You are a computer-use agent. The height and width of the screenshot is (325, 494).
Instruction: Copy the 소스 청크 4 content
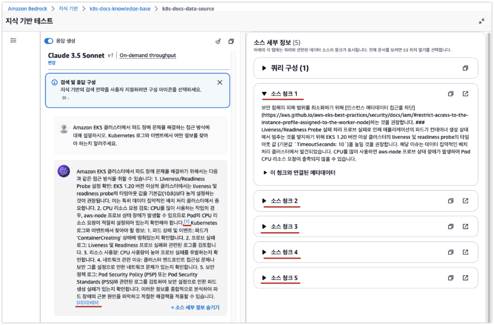coord(451,252)
